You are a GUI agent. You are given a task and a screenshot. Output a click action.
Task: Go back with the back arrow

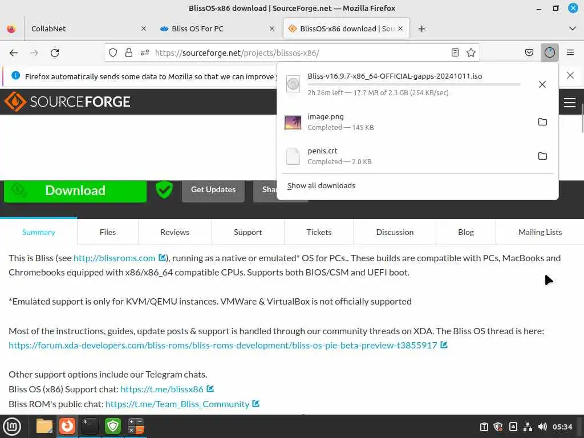[x=14, y=53]
